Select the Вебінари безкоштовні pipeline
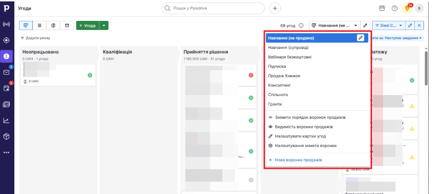This screenshot has height=194, width=432. coord(290,57)
